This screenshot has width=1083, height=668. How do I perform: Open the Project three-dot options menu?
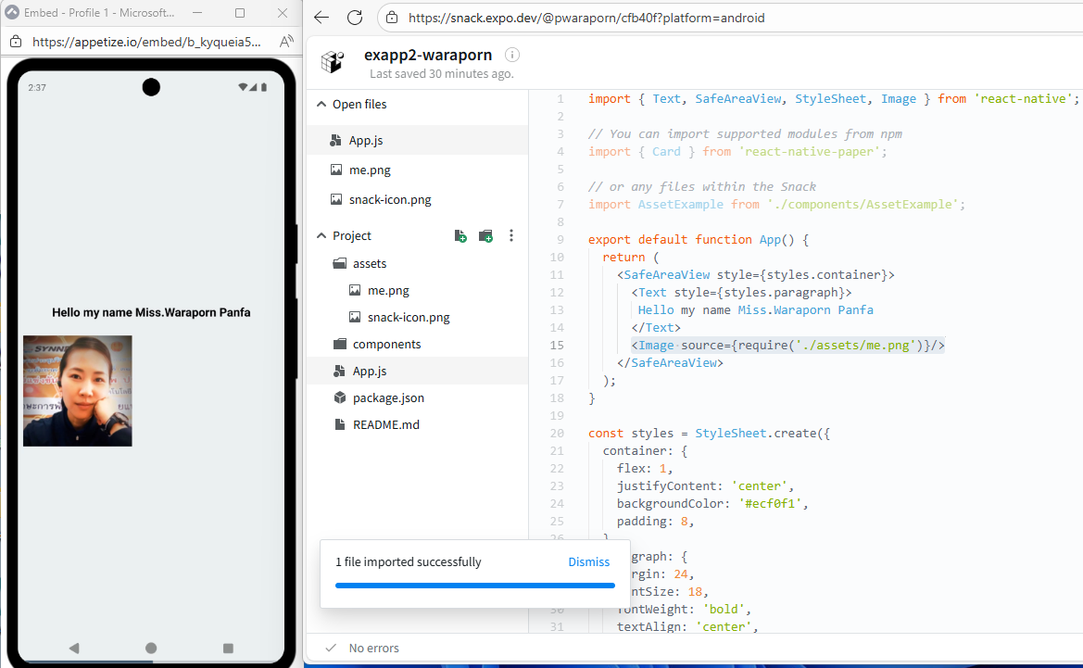pyautogui.click(x=510, y=236)
